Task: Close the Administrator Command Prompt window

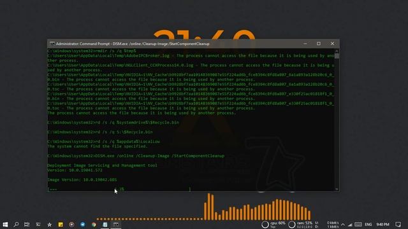Action: [x=332, y=44]
